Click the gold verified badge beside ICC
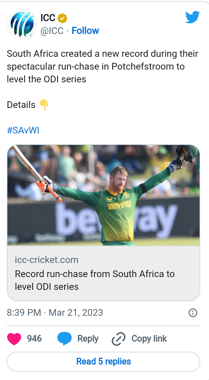Viewport: 209px width, 380px height. point(63,18)
